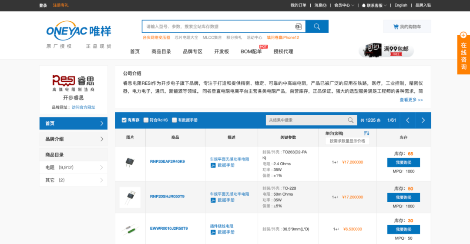
Task: Open the 授权代理 navigation tab
Action: click(x=283, y=52)
